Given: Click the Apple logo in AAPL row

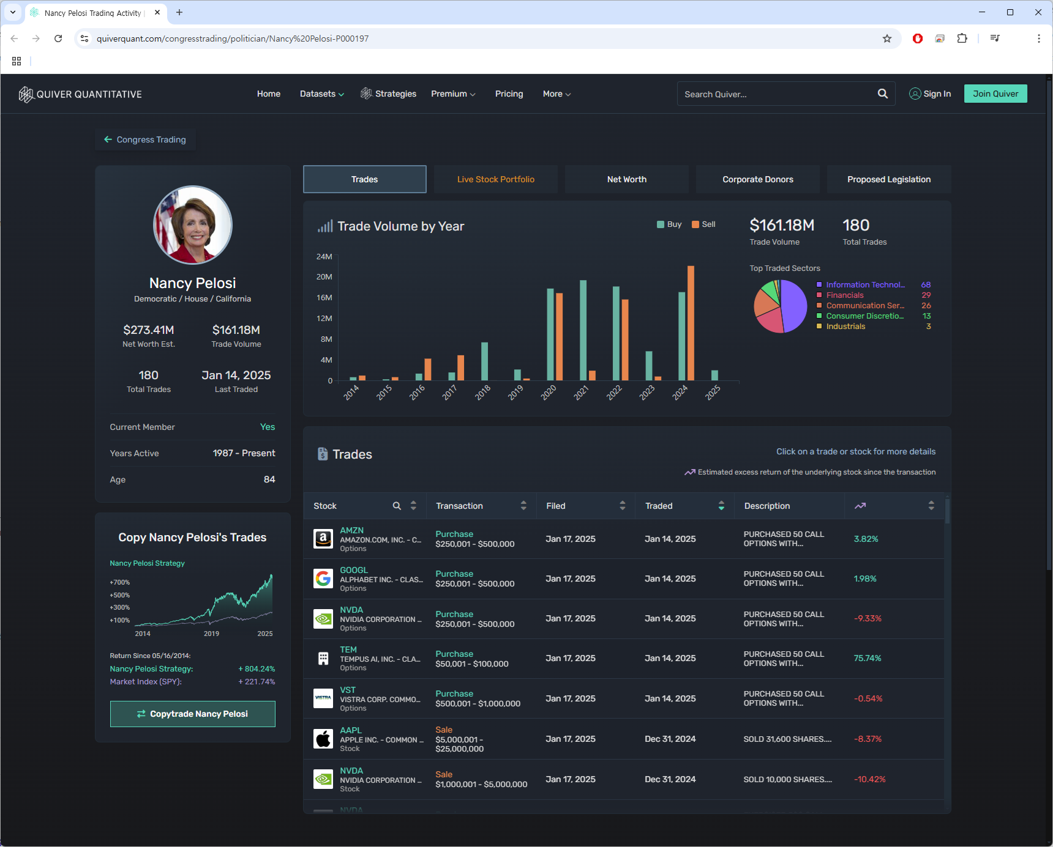Looking at the screenshot, I should coord(323,739).
